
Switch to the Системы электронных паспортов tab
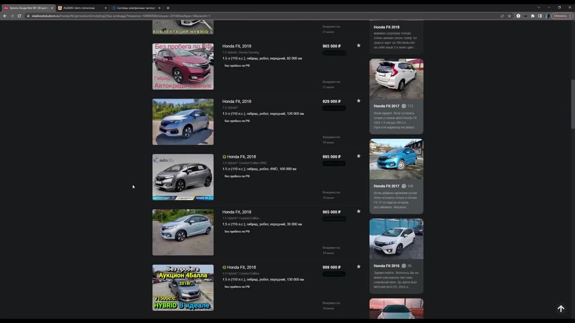(x=136, y=8)
